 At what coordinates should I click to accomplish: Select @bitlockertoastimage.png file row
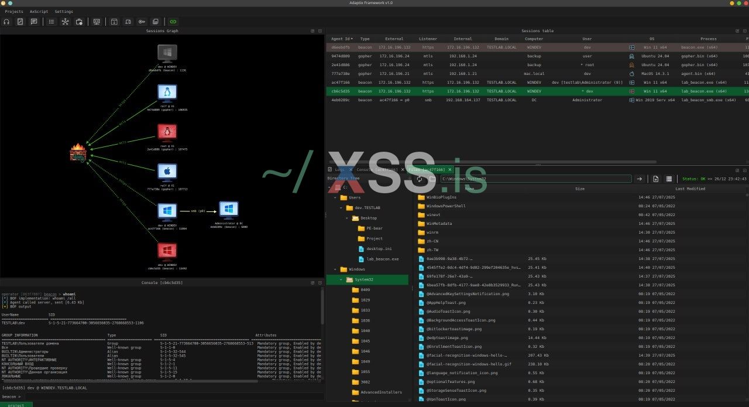582,329
